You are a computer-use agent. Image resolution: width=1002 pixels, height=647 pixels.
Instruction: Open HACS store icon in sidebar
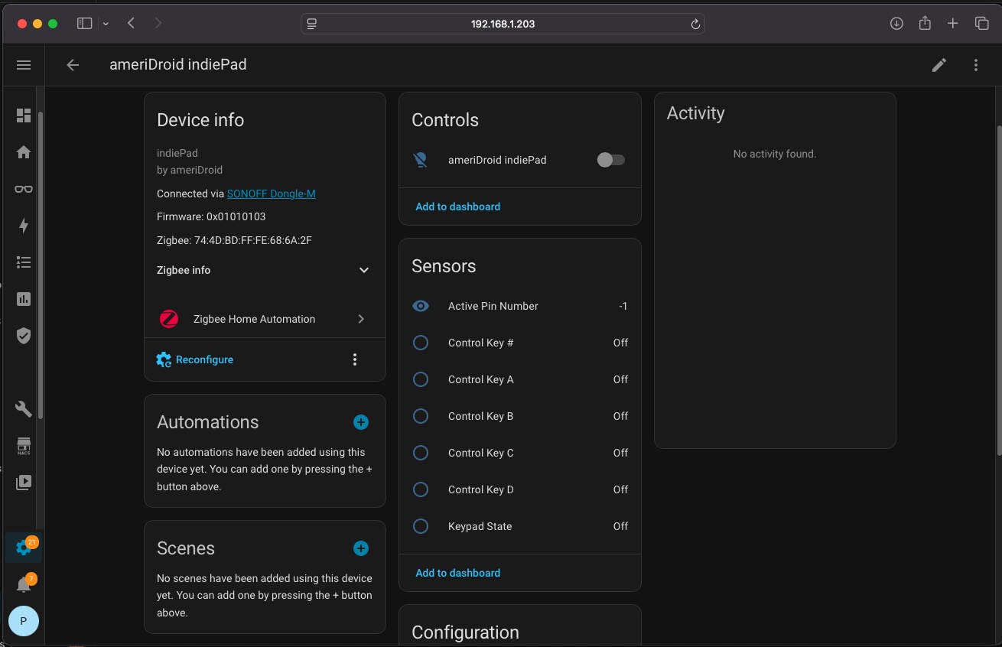point(24,446)
